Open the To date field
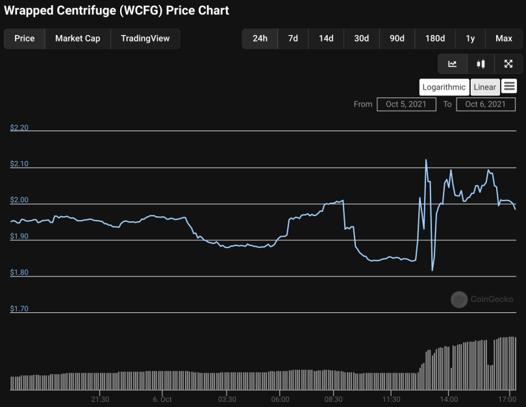 (x=486, y=104)
